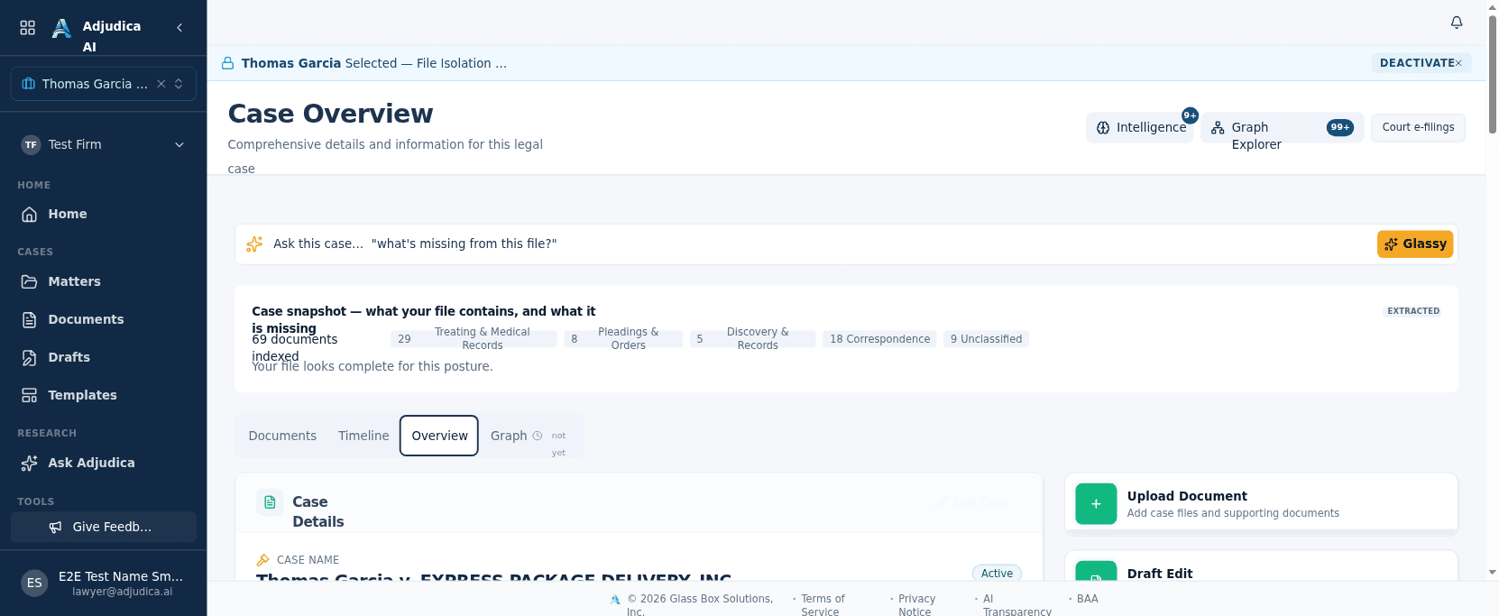This screenshot has width=1499, height=616.
Task: Clear the selected Thomas Garcia case
Action: point(161,84)
